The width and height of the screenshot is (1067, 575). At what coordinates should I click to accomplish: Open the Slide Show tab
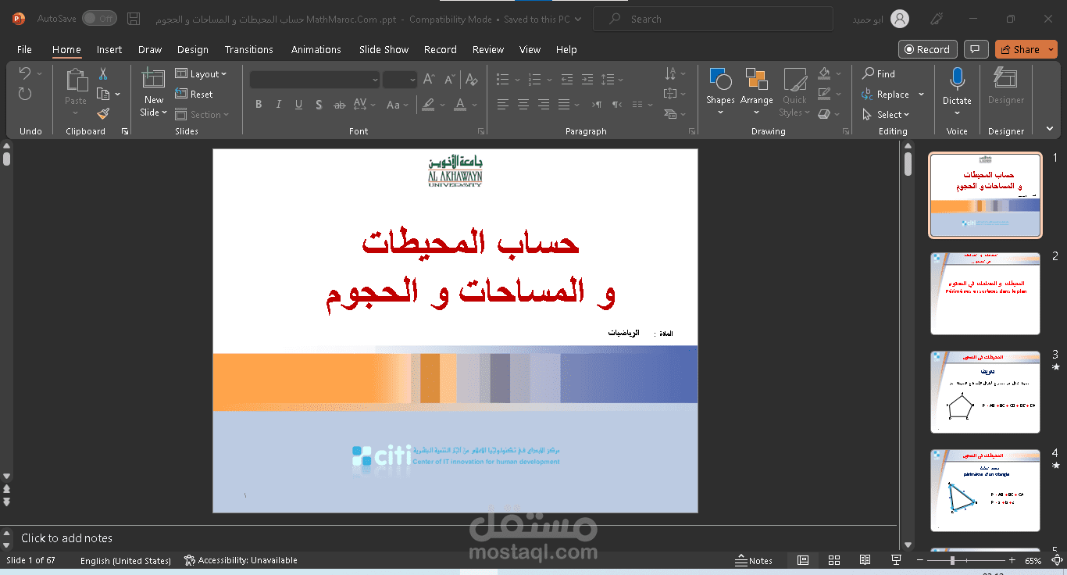tap(384, 49)
